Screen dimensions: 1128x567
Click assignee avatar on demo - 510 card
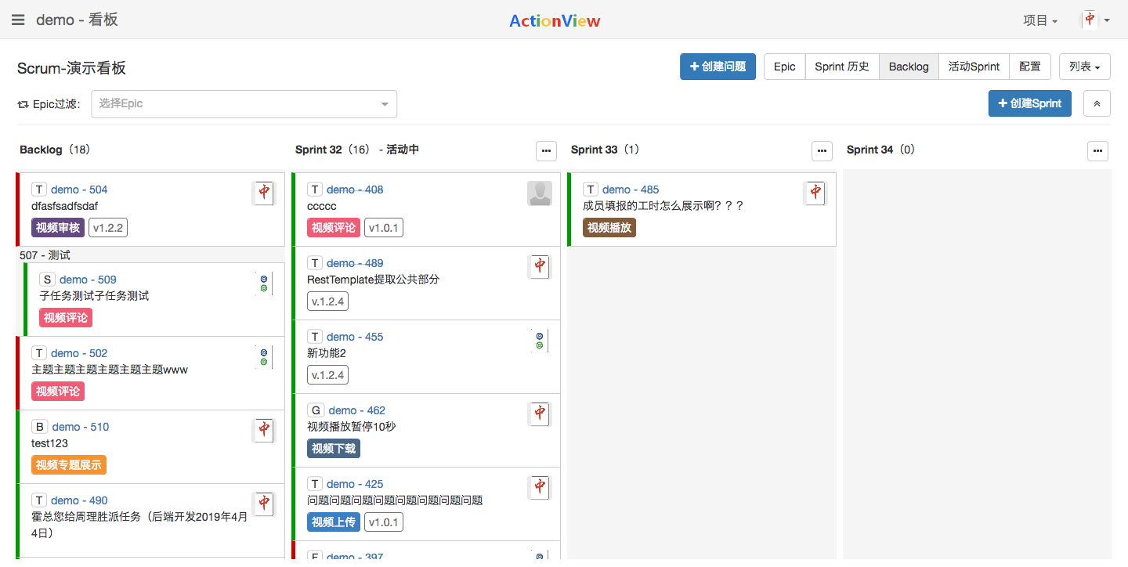(x=264, y=431)
